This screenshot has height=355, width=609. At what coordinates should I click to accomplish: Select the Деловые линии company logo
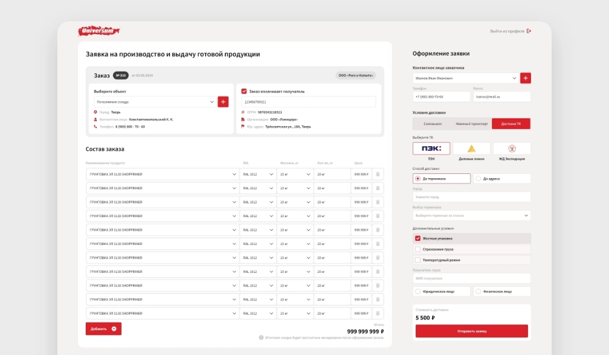click(471, 149)
